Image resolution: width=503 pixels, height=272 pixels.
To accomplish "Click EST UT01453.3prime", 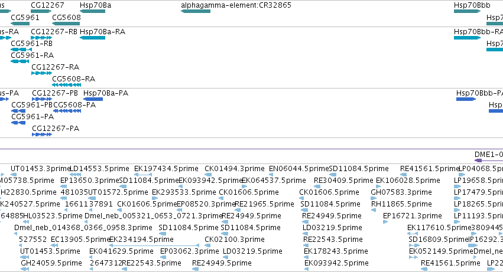I will pos(40,169).
